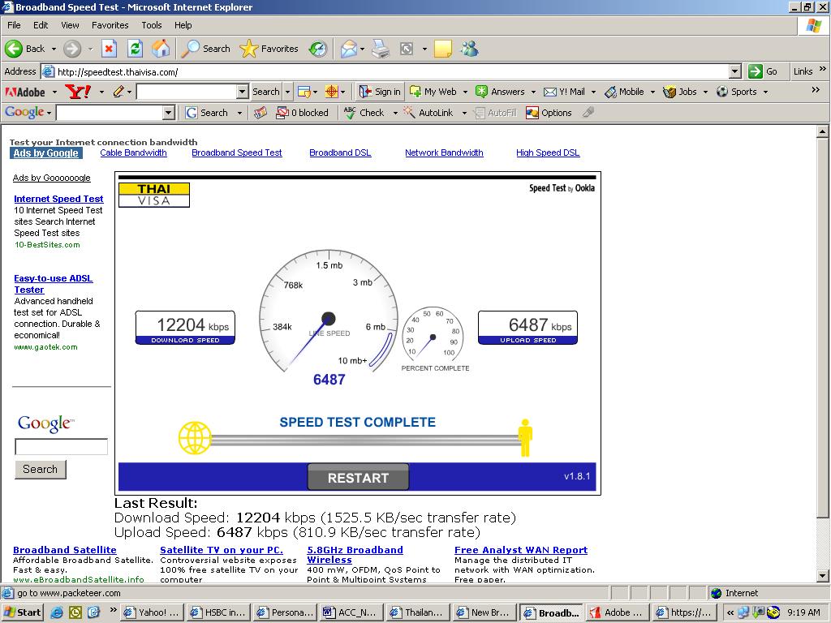Expand hidden Yahoo toolbar items chevron
This screenshot has width=831, height=623.
(x=816, y=90)
